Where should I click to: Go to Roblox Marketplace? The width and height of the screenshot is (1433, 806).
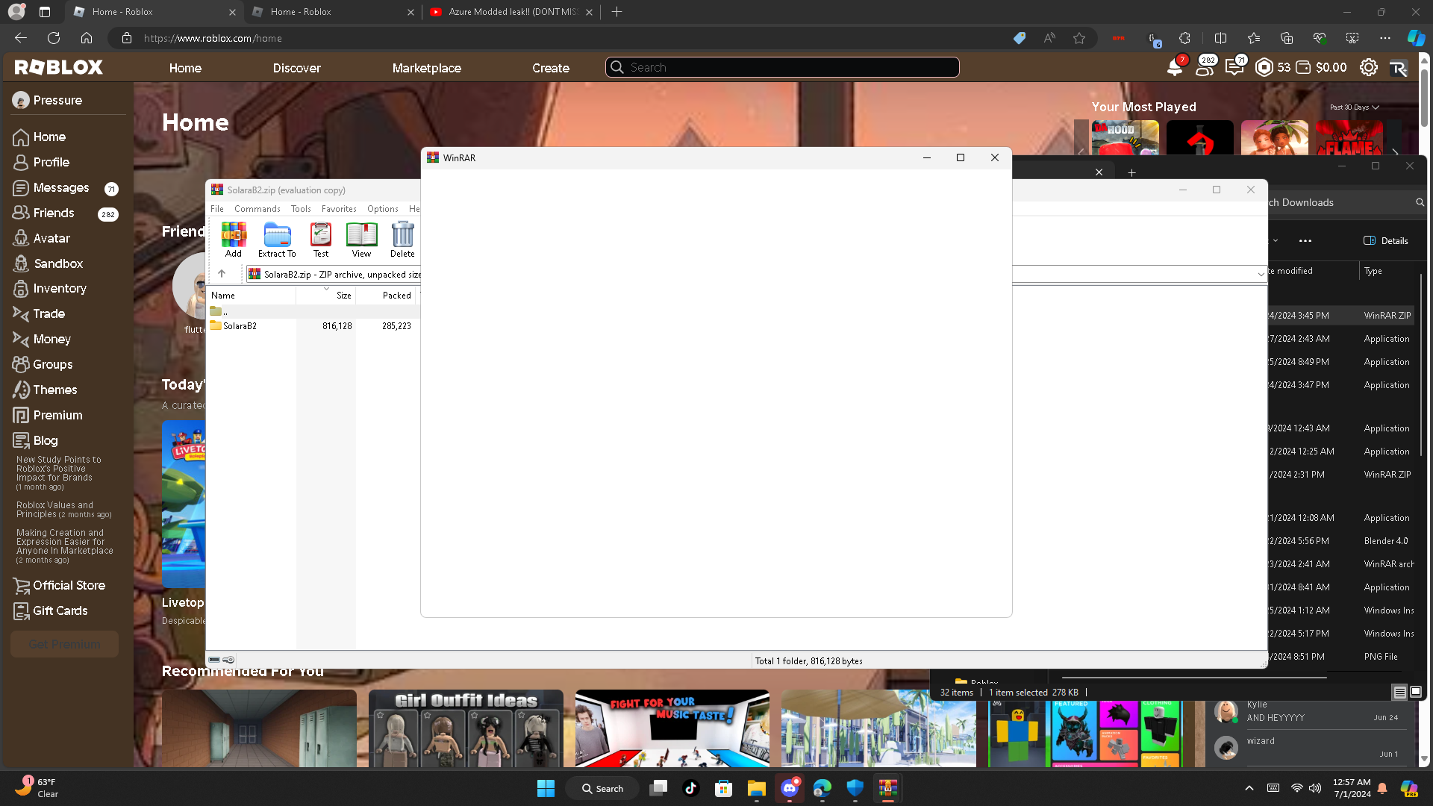tap(427, 68)
